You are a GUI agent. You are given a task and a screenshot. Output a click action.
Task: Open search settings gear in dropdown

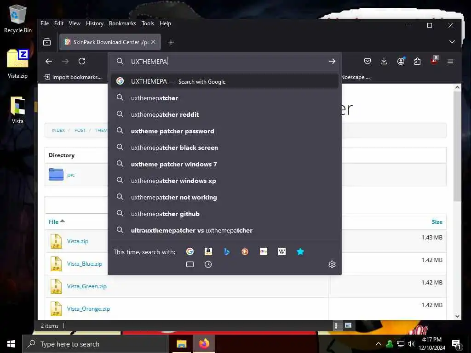[x=332, y=264]
